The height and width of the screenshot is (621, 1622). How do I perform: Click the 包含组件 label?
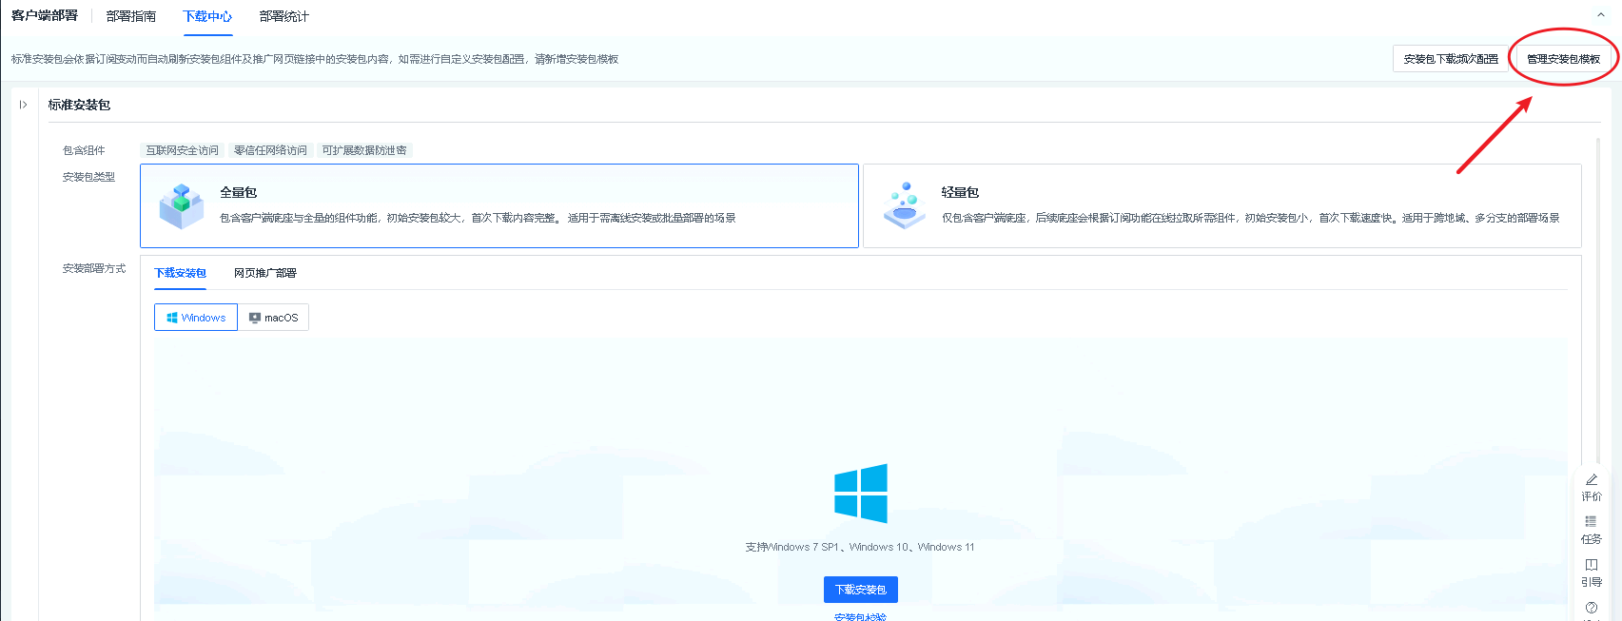pyautogui.click(x=84, y=150)
